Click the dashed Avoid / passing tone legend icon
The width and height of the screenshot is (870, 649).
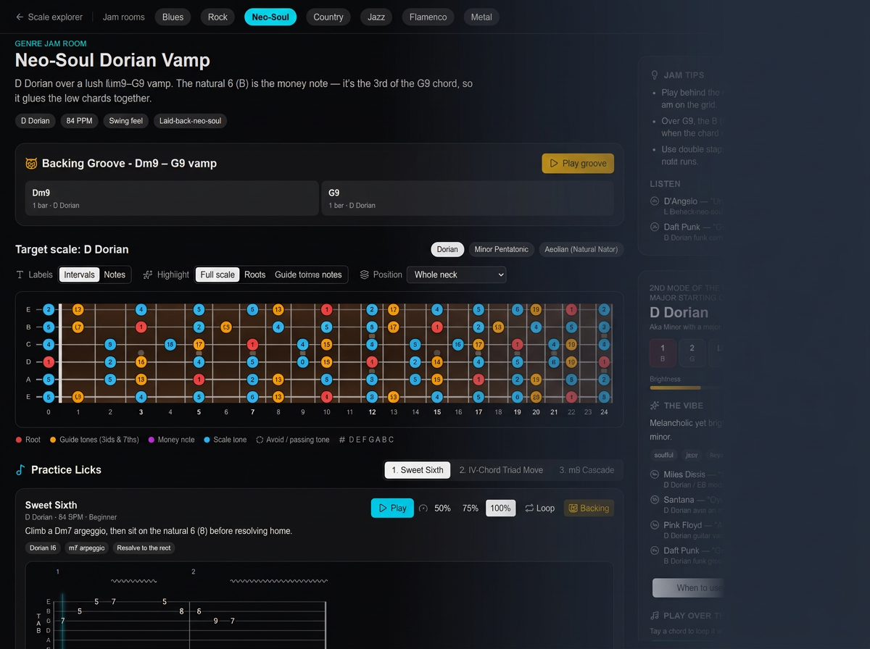pos(260,440)
